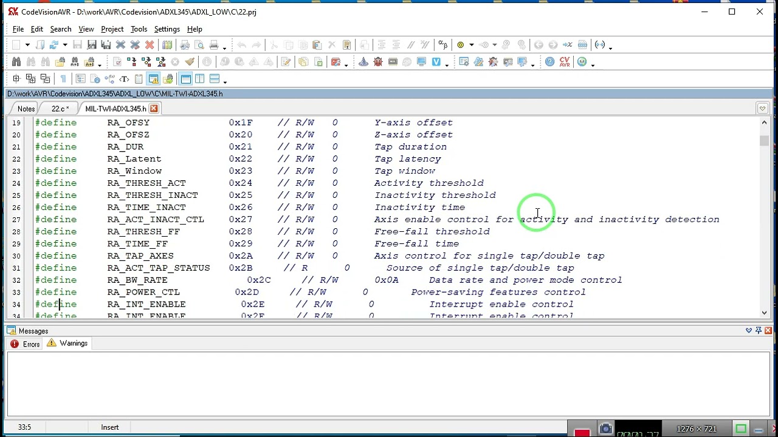Click Find in Files folder binoculars icon

click(x=60, y=62)
